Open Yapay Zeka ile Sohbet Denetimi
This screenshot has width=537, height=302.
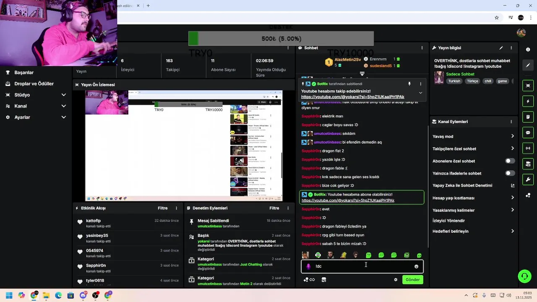coord(473,185)
